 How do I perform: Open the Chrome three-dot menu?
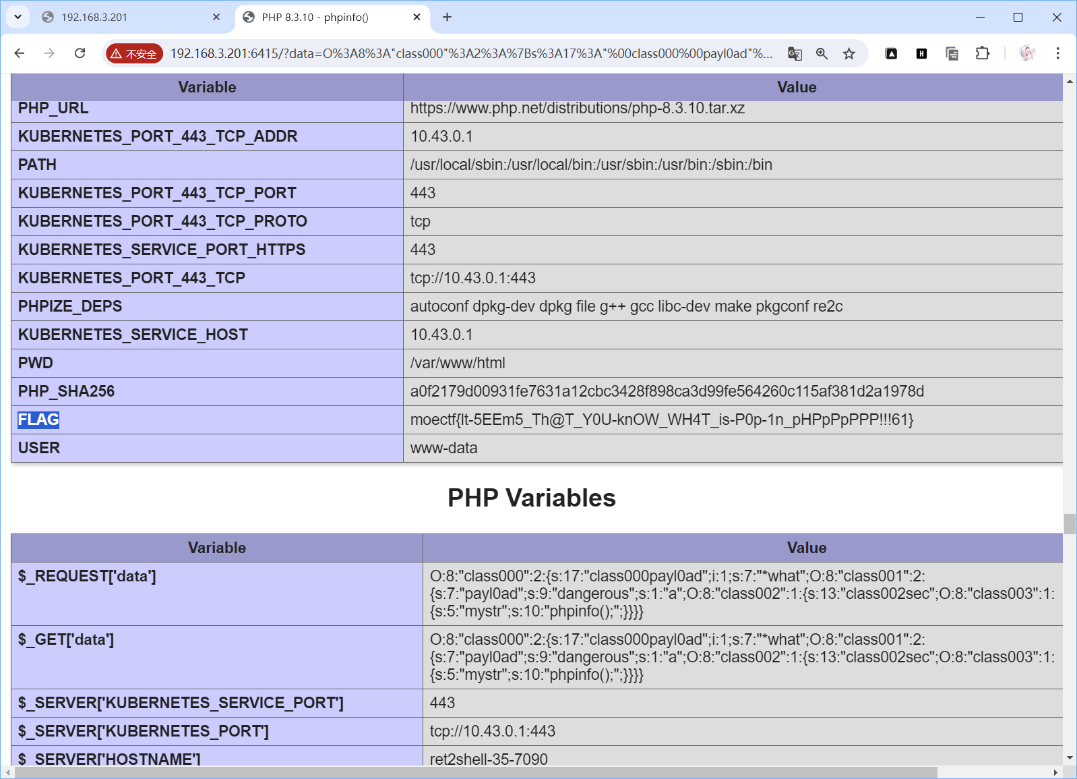1057,53
